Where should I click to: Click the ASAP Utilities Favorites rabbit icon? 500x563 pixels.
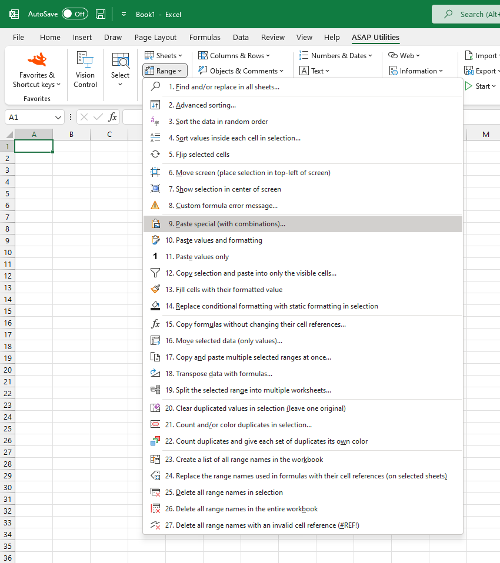37,59
